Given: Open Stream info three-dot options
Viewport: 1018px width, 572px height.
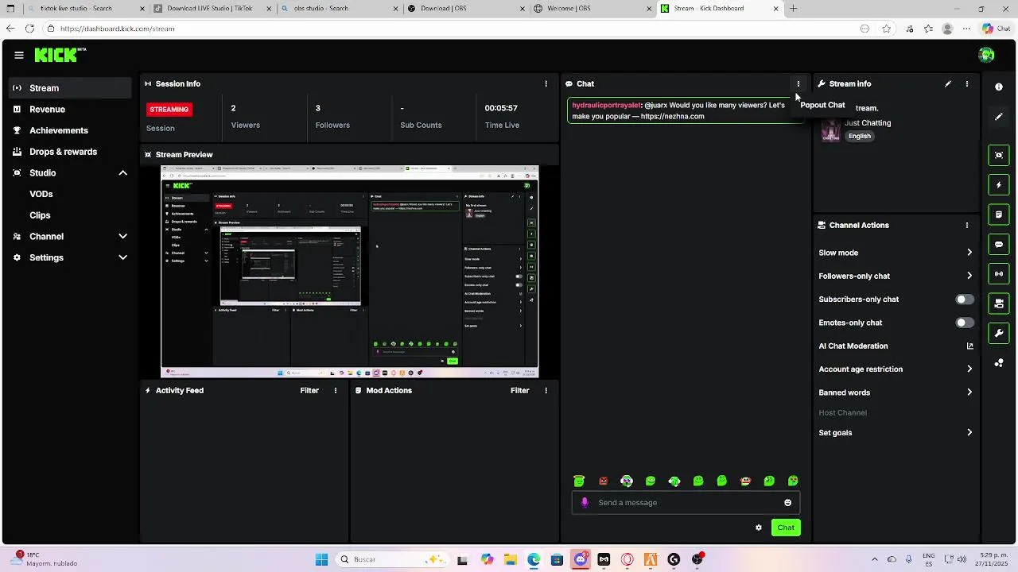Looking at the screenshot, I should [x=967, y=83].
